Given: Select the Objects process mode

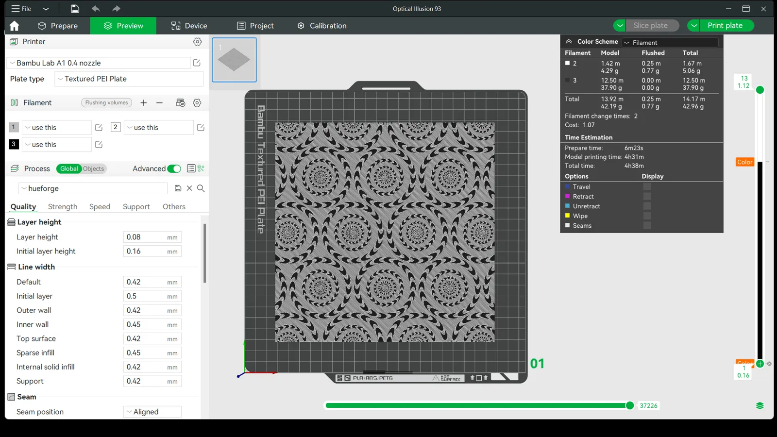Looking at the screenshot, I should (x=93, y=168).
